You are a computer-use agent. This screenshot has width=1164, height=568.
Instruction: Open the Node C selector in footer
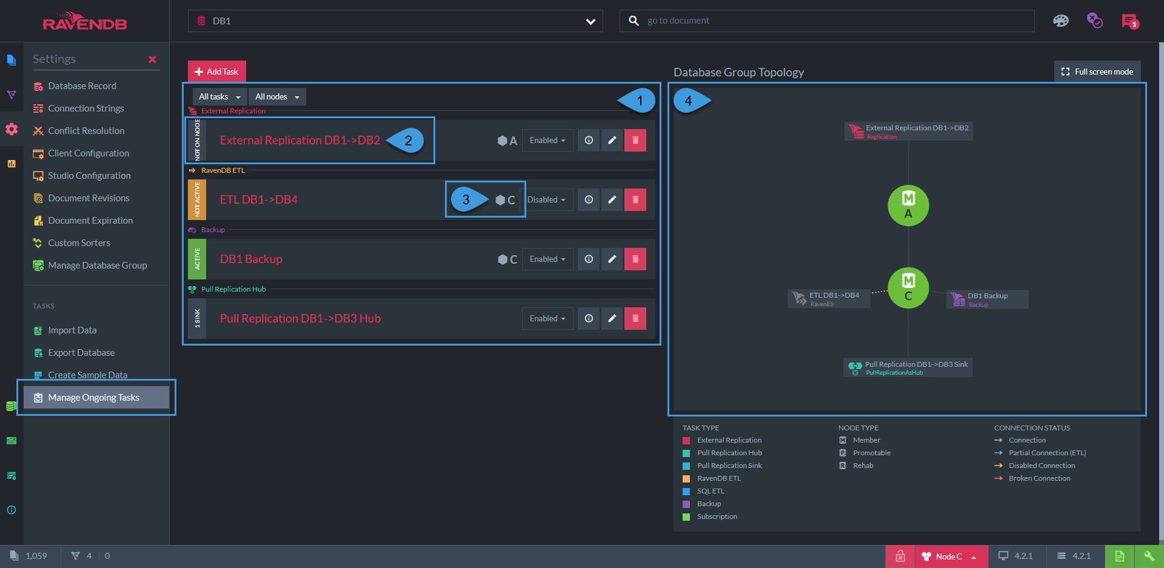(951, 556)
